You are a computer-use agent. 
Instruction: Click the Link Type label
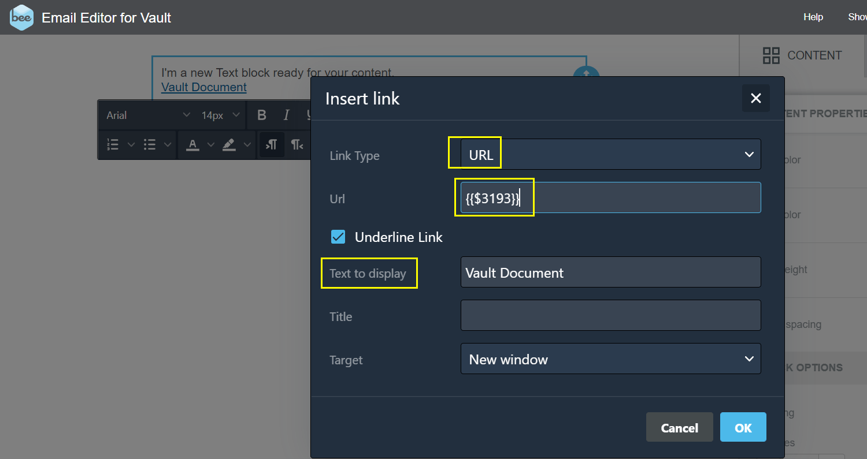354,156
